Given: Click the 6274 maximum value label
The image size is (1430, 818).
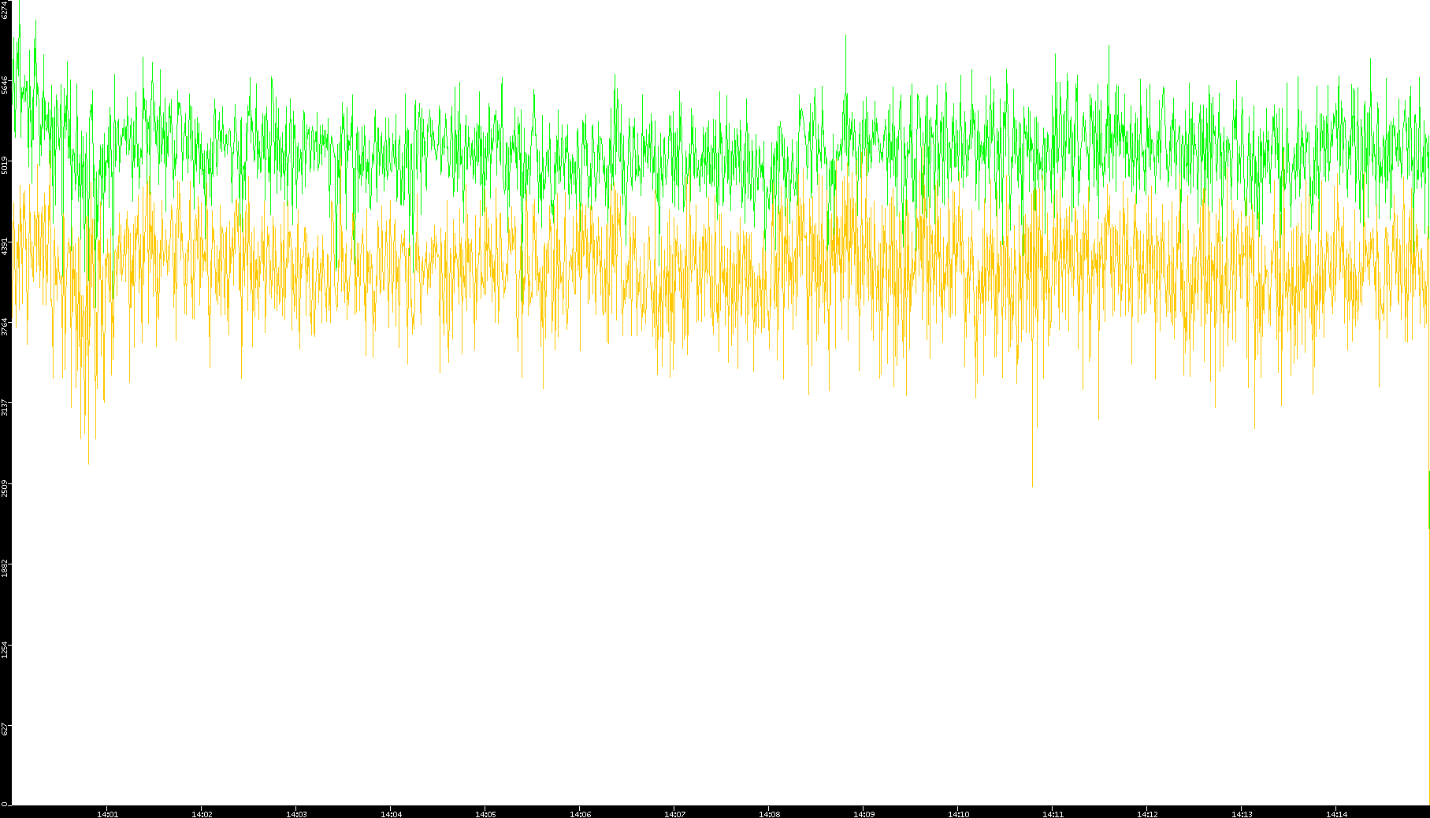Looking at the screenshot, I should point(5,9).
